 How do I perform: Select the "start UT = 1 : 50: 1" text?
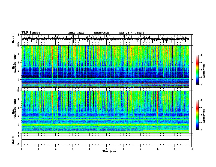132,33
